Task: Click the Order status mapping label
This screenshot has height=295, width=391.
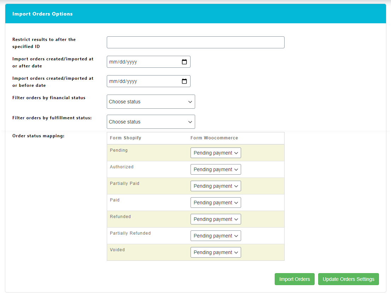Action: (x=38, y=136)
